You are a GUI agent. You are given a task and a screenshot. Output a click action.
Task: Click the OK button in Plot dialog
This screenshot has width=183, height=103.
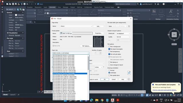tap(105, 79)
